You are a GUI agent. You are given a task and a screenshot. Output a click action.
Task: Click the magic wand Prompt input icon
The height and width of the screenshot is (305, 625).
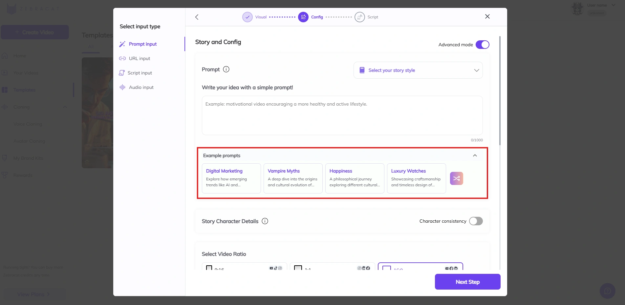[x=122, y=44]
